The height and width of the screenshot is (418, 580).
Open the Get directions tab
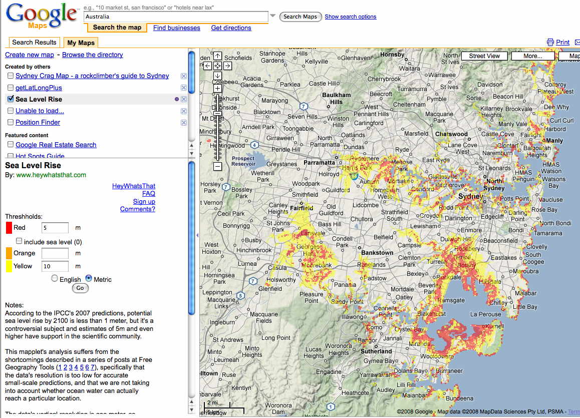click(231, 28)
